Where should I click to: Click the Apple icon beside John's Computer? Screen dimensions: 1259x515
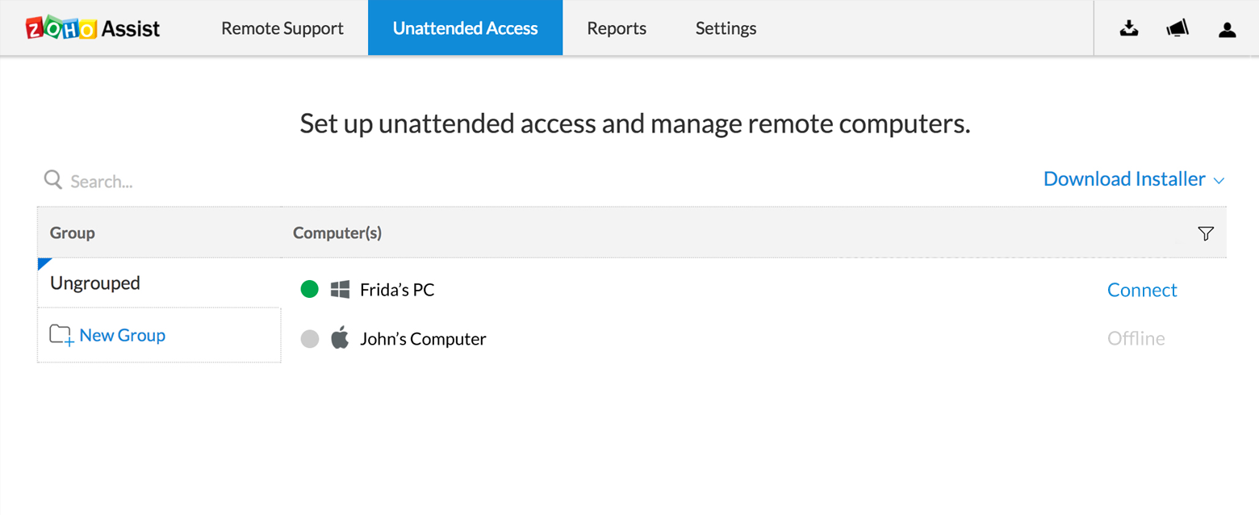340,337
